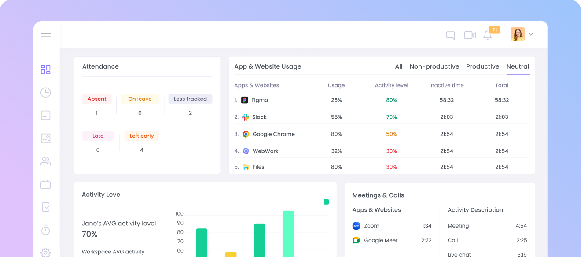Open the chat messages icon

[450, 35]
